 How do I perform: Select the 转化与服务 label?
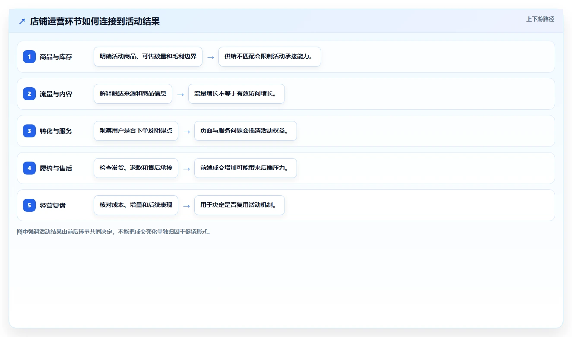(x=56, y=131)
